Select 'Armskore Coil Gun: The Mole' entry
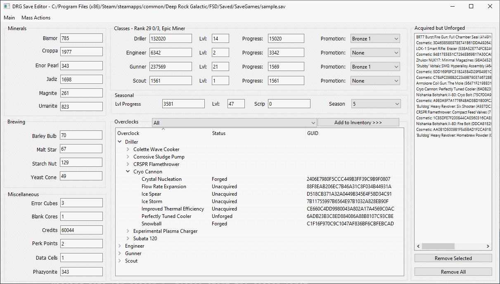 (453, 83)
